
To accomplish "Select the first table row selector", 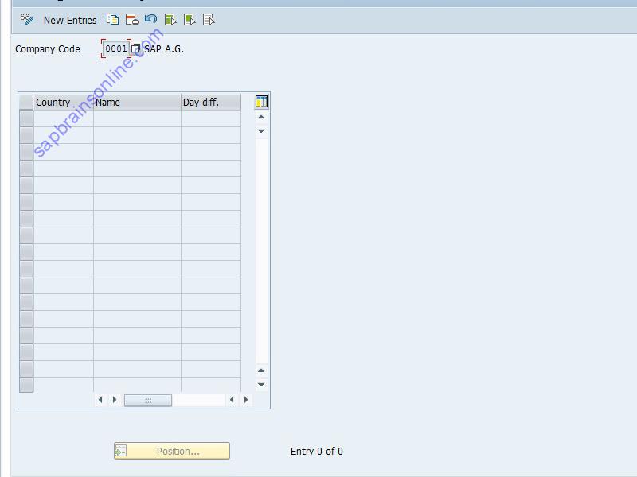I will tap(26, 118).
